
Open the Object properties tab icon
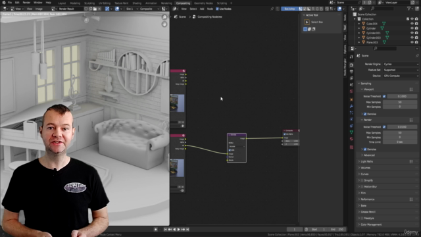(351, 99)
